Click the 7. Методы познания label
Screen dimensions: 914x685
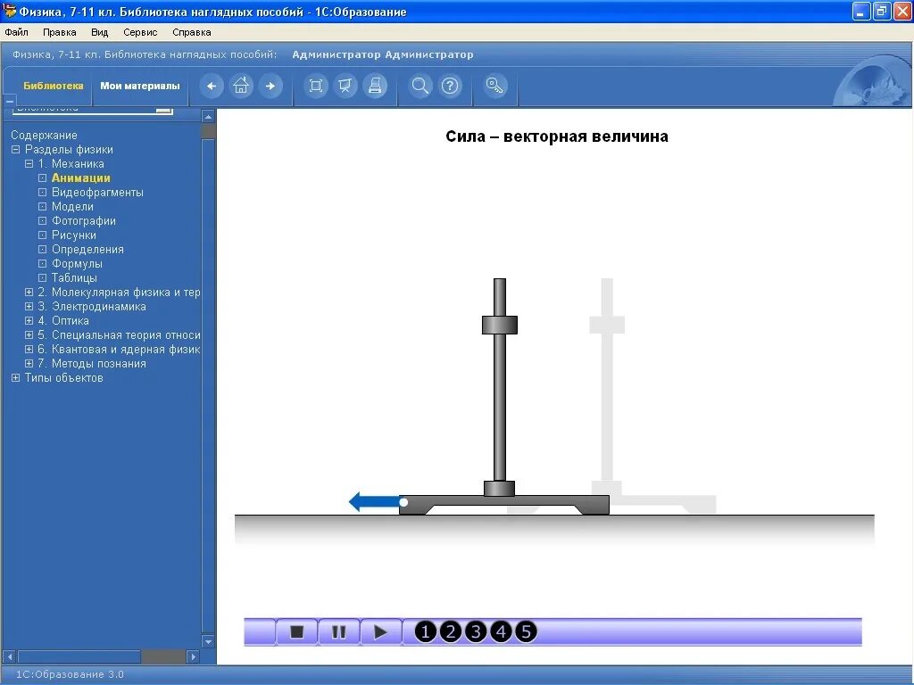pyautogui.click(x=92, y=364)
